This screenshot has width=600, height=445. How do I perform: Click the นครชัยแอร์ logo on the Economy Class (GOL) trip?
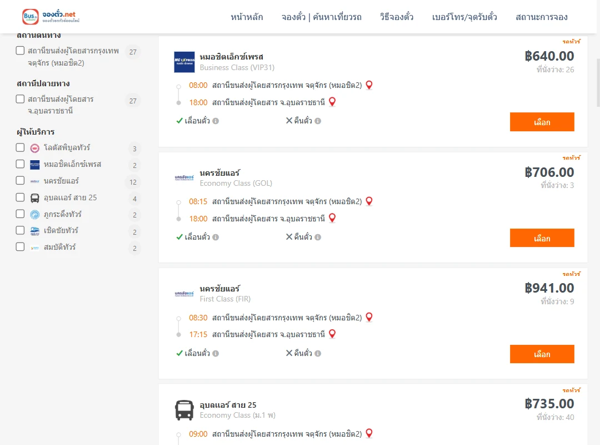point(184,178)
